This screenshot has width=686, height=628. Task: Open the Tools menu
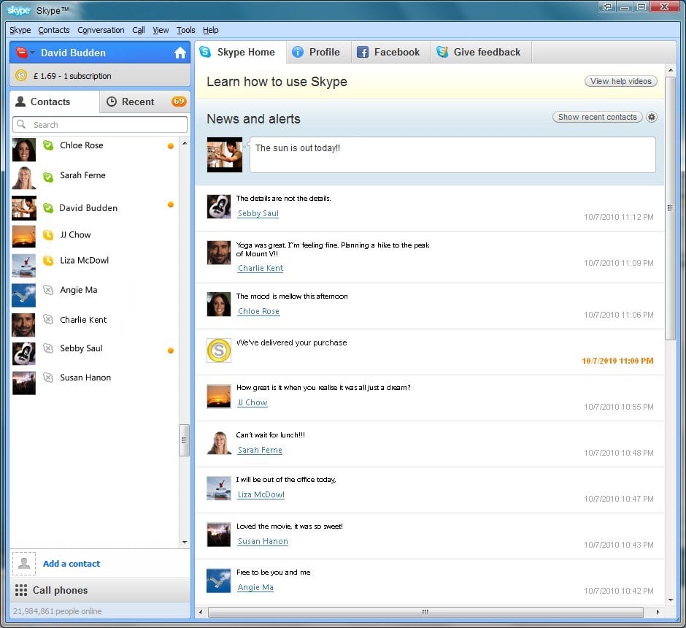(185, 30)
